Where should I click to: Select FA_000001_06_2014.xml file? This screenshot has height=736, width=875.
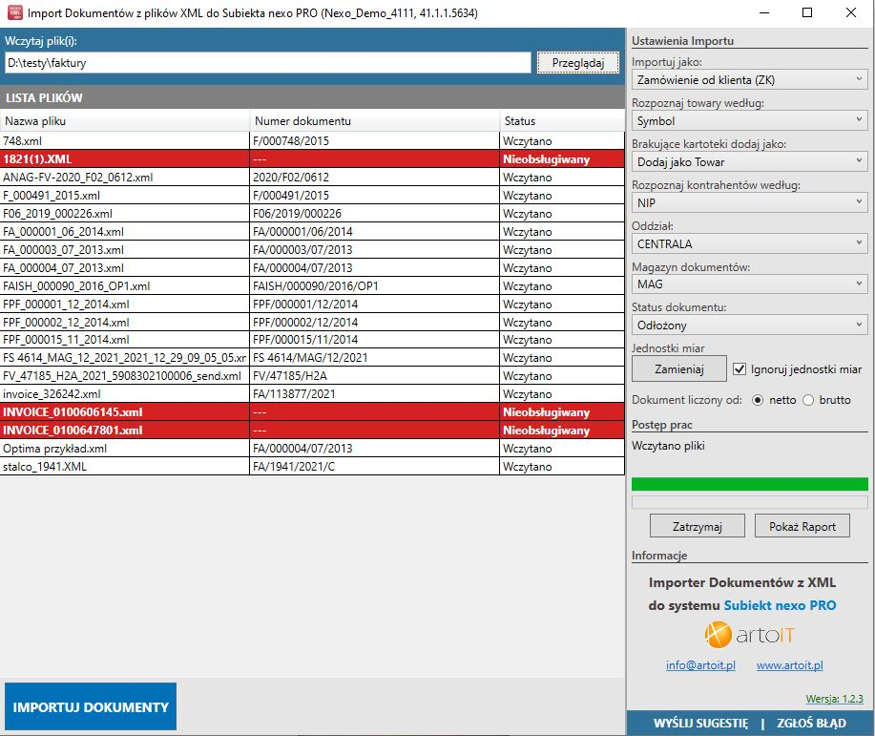(312, 231)
